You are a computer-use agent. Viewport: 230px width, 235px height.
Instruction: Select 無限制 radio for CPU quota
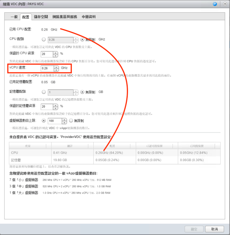tap(82, 39)
